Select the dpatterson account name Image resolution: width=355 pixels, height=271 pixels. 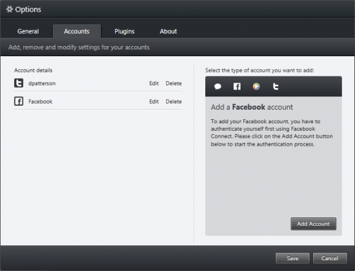click(42, 83)
